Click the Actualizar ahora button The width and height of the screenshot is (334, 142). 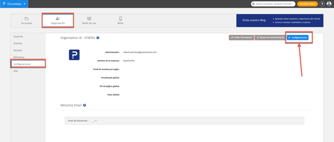(307, 4)
